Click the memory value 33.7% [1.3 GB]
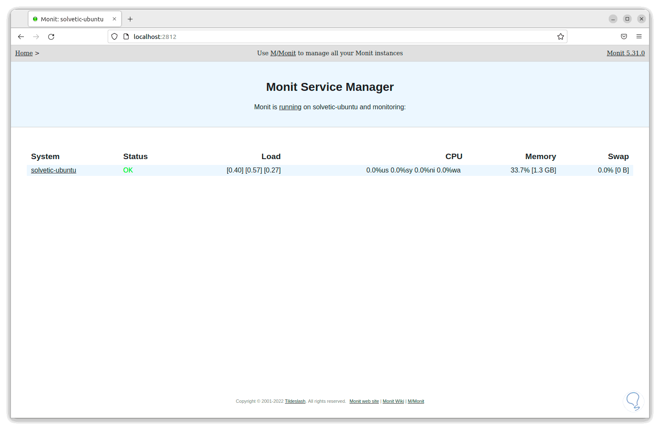This screenshot has height=430, width=660. (533, 170)
